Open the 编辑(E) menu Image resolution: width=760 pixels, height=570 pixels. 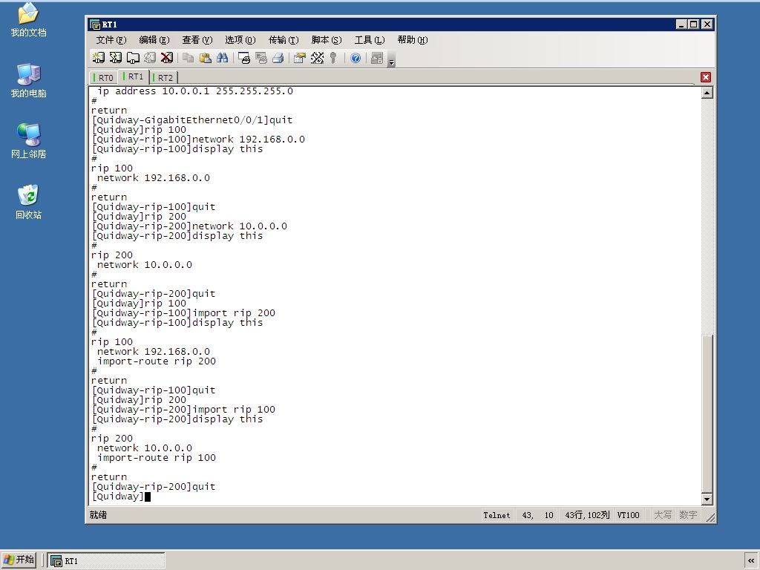click(154, 40)
